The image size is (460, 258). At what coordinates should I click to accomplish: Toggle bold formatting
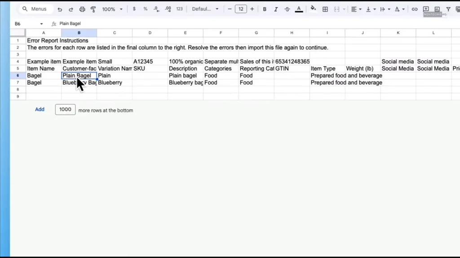pyautogui.click(x=265, y=9)
